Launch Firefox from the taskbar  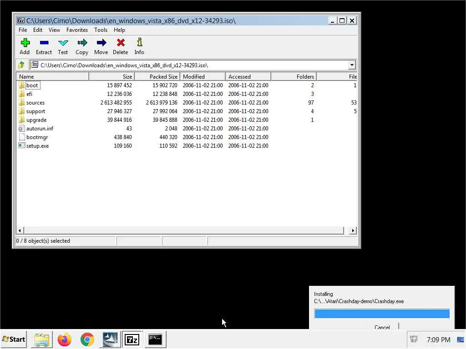(65, 339)
